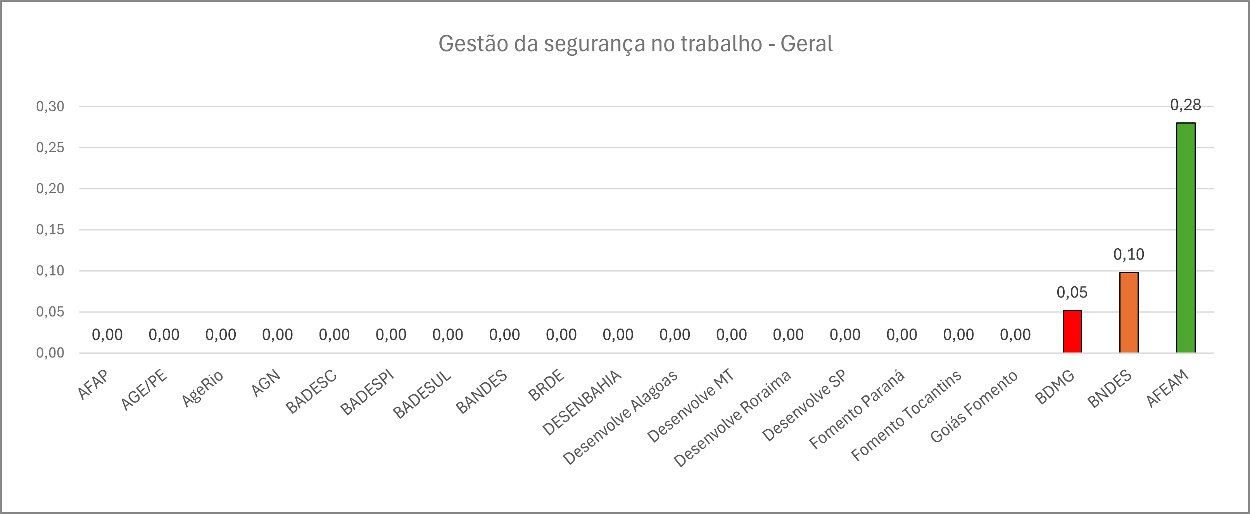Click the 0,10 data label above BNDES
The image size is (1250, 514).
1129,254
